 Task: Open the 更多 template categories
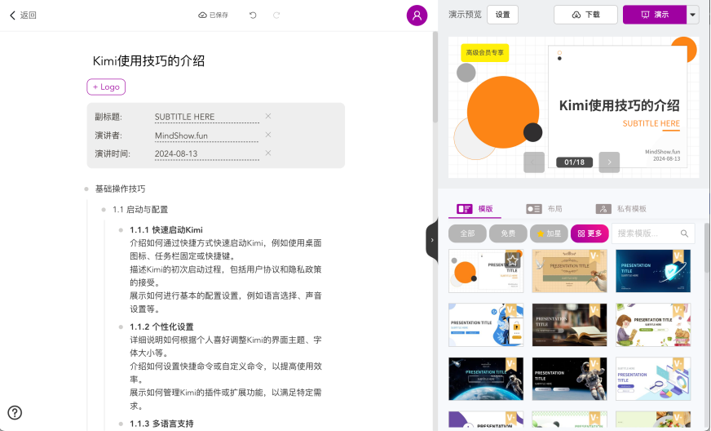(x=590, y=233)
